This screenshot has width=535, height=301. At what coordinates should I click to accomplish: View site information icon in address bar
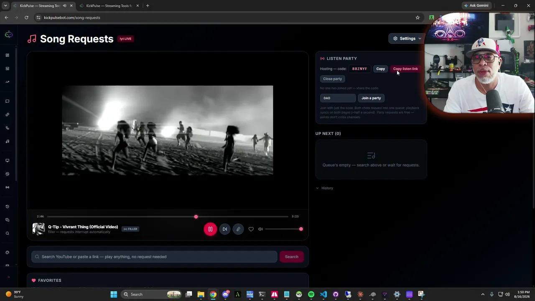38,18
